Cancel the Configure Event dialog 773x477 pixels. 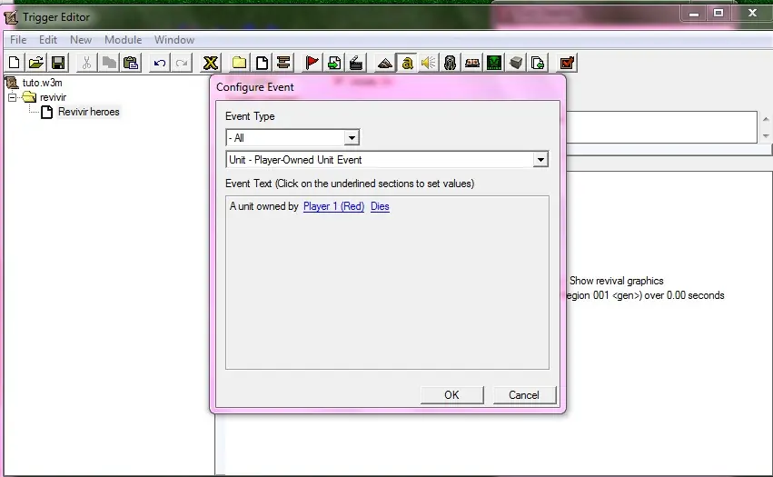[524, 394]
